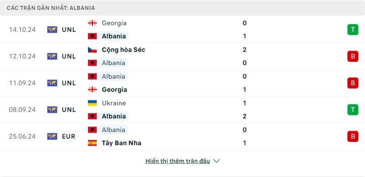Click red B badge for Cộng hòa Séc match
The image size is (365, 177).
tap(353, 56)
